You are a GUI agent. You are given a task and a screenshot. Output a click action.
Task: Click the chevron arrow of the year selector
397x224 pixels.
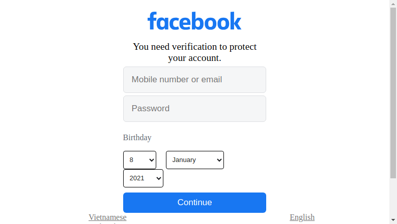point(159,178)
